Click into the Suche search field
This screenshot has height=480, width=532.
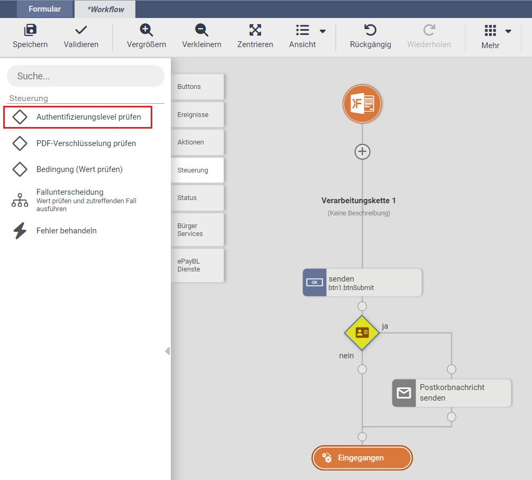86,76
